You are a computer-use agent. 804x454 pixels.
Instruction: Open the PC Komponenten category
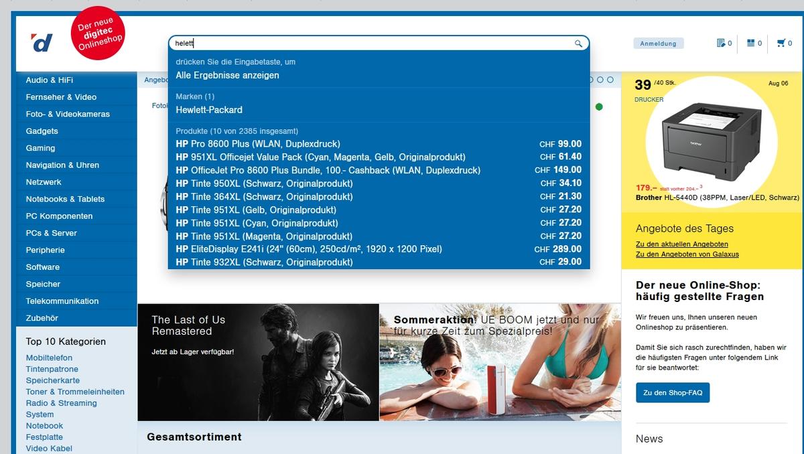coord(59,216)
